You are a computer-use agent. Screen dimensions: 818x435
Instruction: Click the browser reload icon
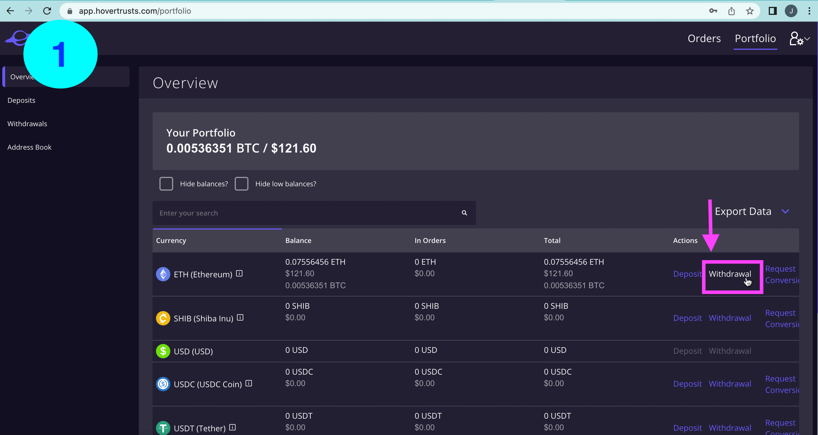tap(47, 11)
